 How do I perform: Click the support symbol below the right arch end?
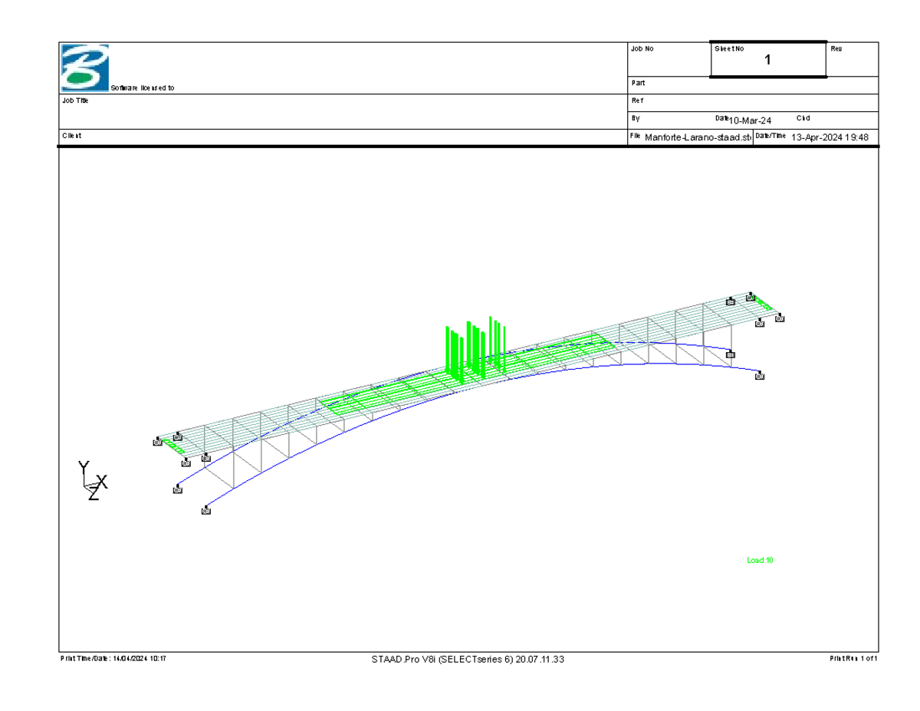pos(759,376)
